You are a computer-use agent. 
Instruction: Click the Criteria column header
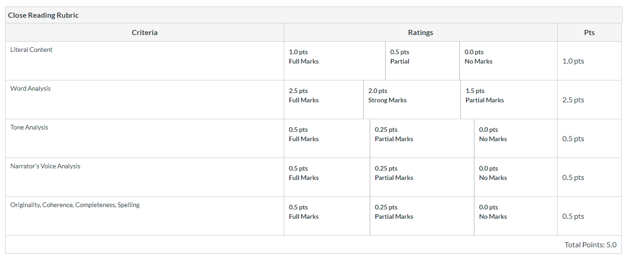[144, 33]
